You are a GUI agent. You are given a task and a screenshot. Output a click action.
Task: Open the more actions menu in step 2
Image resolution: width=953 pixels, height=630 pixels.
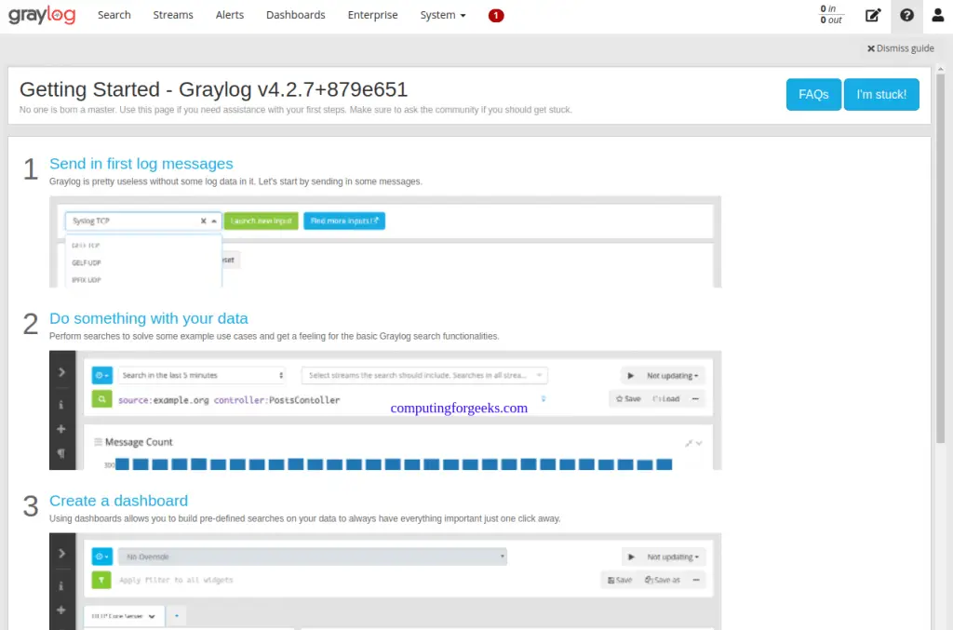click(695, 399)
